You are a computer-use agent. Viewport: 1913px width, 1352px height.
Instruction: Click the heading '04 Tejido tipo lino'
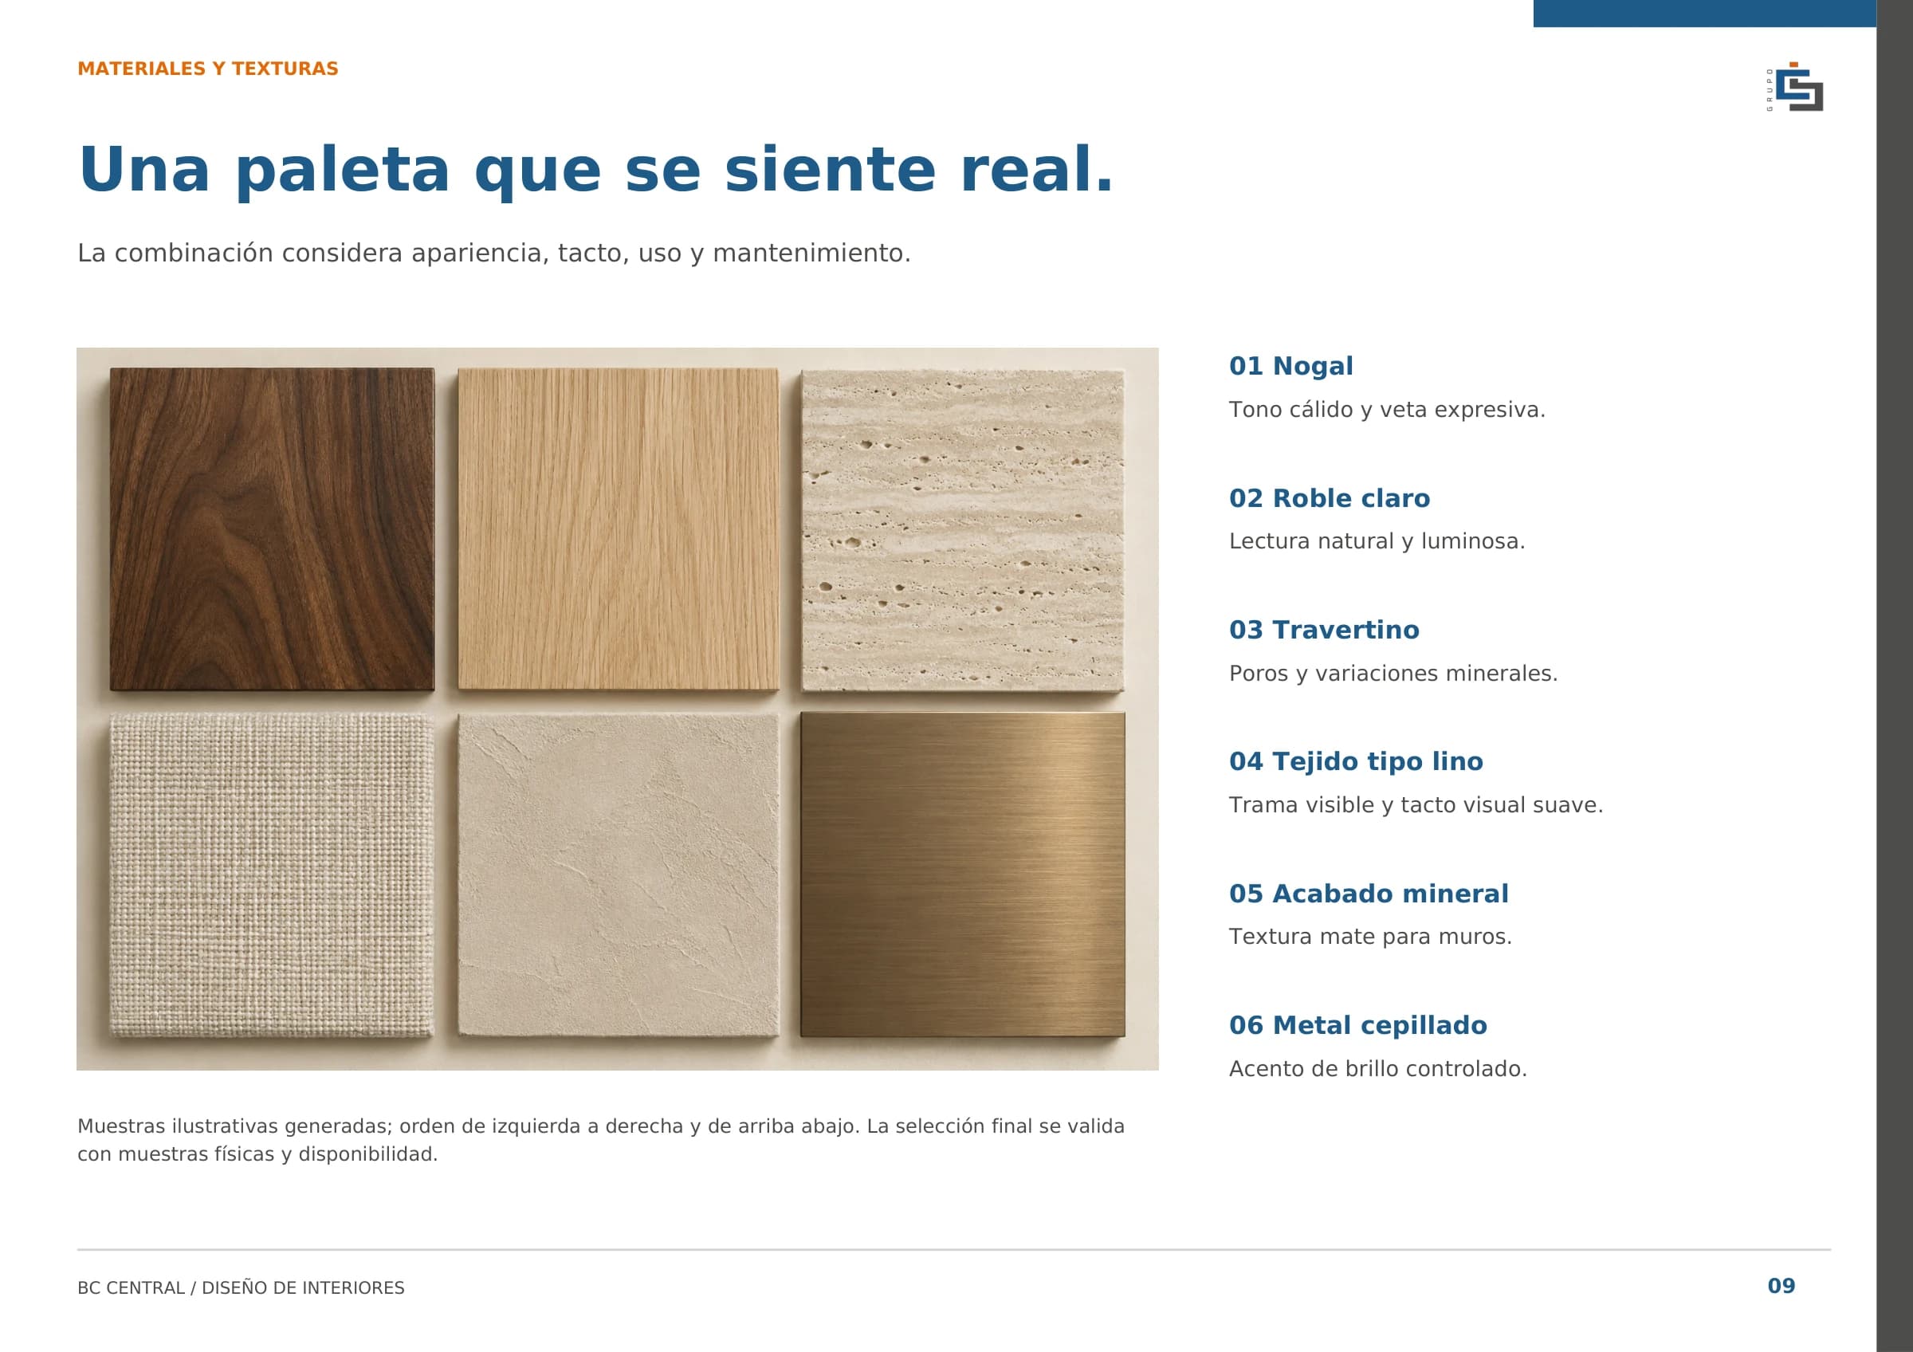[1356, 761]
